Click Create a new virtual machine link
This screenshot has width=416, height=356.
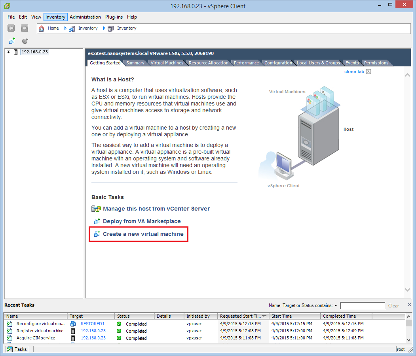[x=143, y=234]
